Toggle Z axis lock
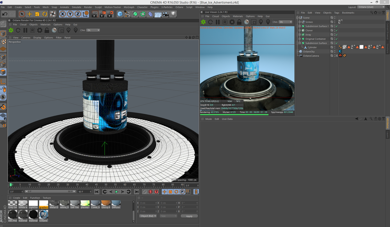 coord(78,14)
